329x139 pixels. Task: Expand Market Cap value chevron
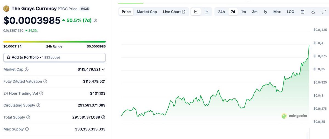pyautogui.click(x=103, y=69)
